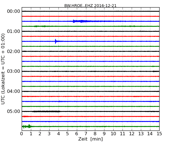Click x-axis tick label 5
This screenshot has width=181, height=145.
pyautogui.click(x=67, y=134)
